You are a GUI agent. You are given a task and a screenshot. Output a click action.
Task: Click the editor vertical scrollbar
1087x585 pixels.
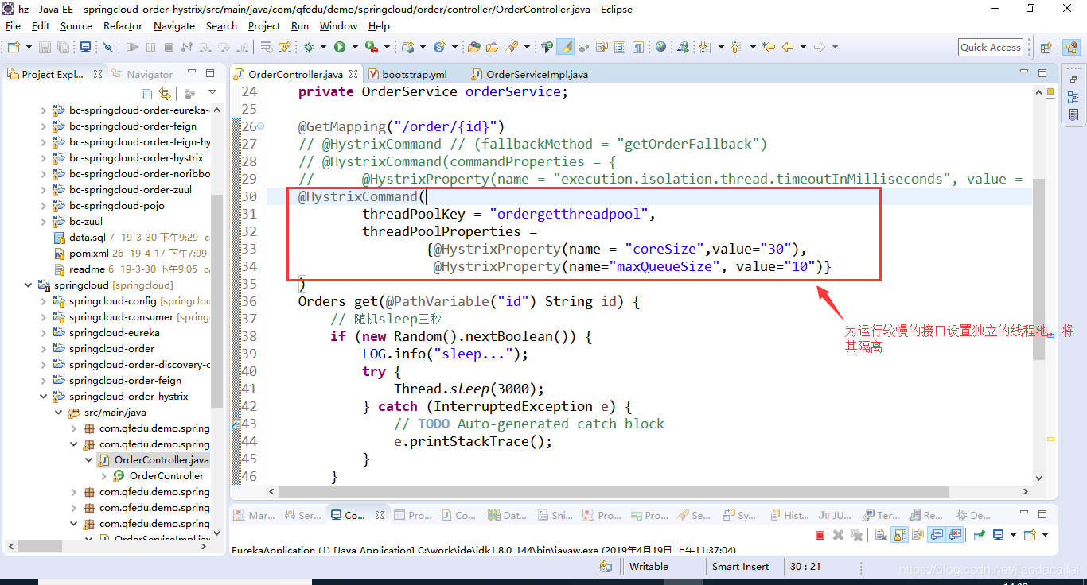1039,270
